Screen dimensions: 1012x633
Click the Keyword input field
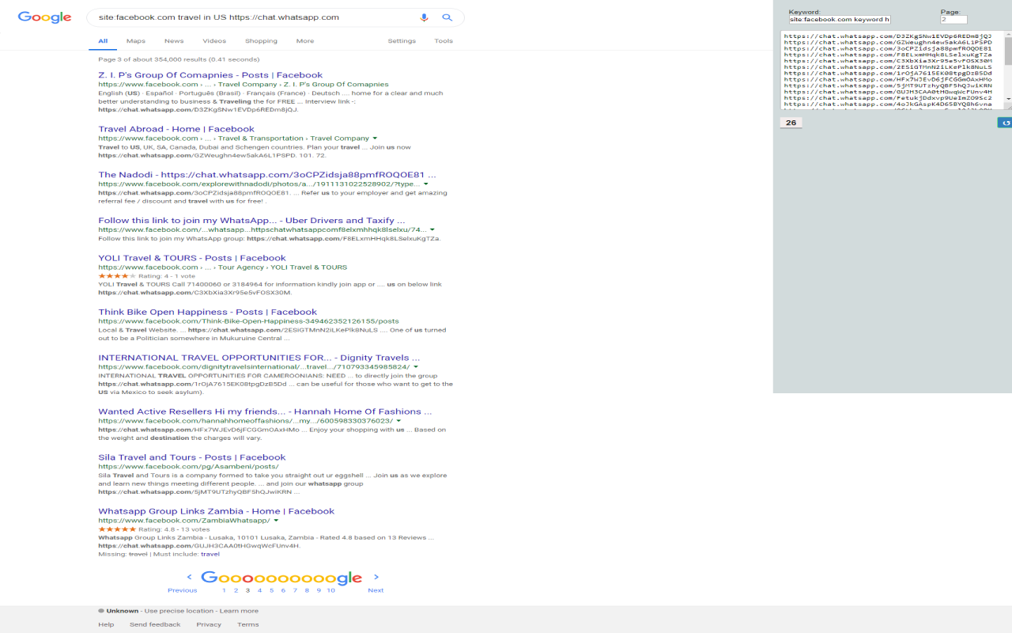coord(840,19)
